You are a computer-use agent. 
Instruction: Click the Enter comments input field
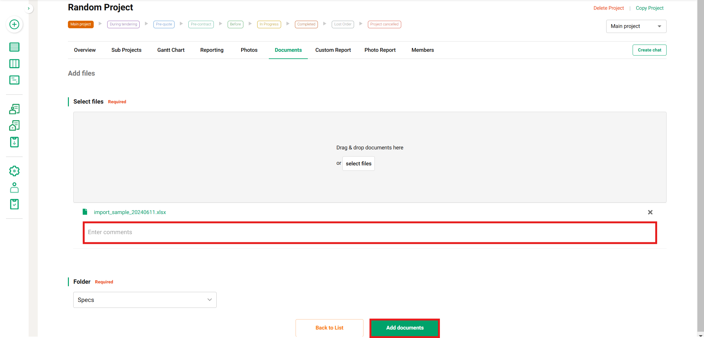pyautogui.click(x=369, y=233)
